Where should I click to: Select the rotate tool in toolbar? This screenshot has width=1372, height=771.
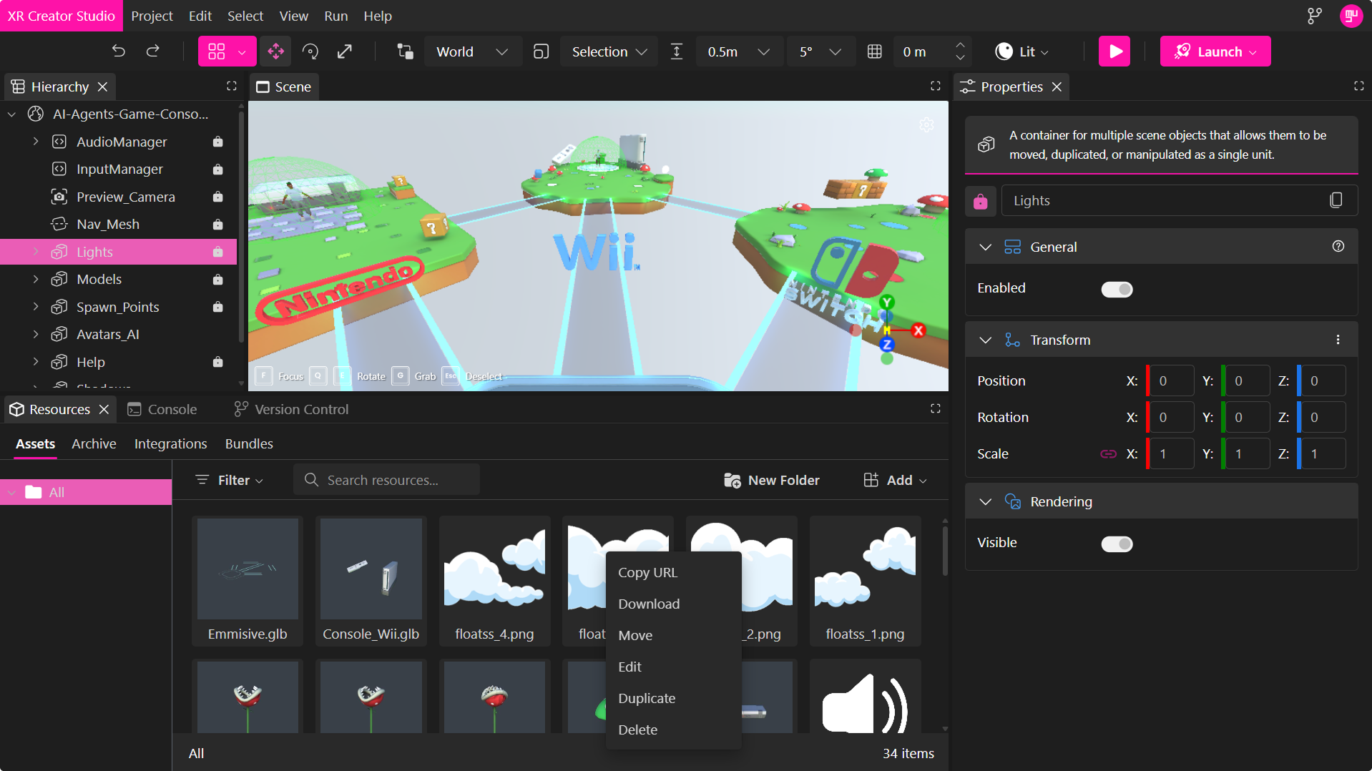click(x=310, y=51)
